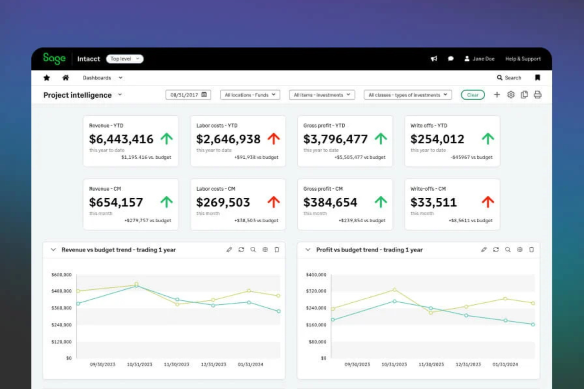Toggle the favorites star icon

coord(47,78)
